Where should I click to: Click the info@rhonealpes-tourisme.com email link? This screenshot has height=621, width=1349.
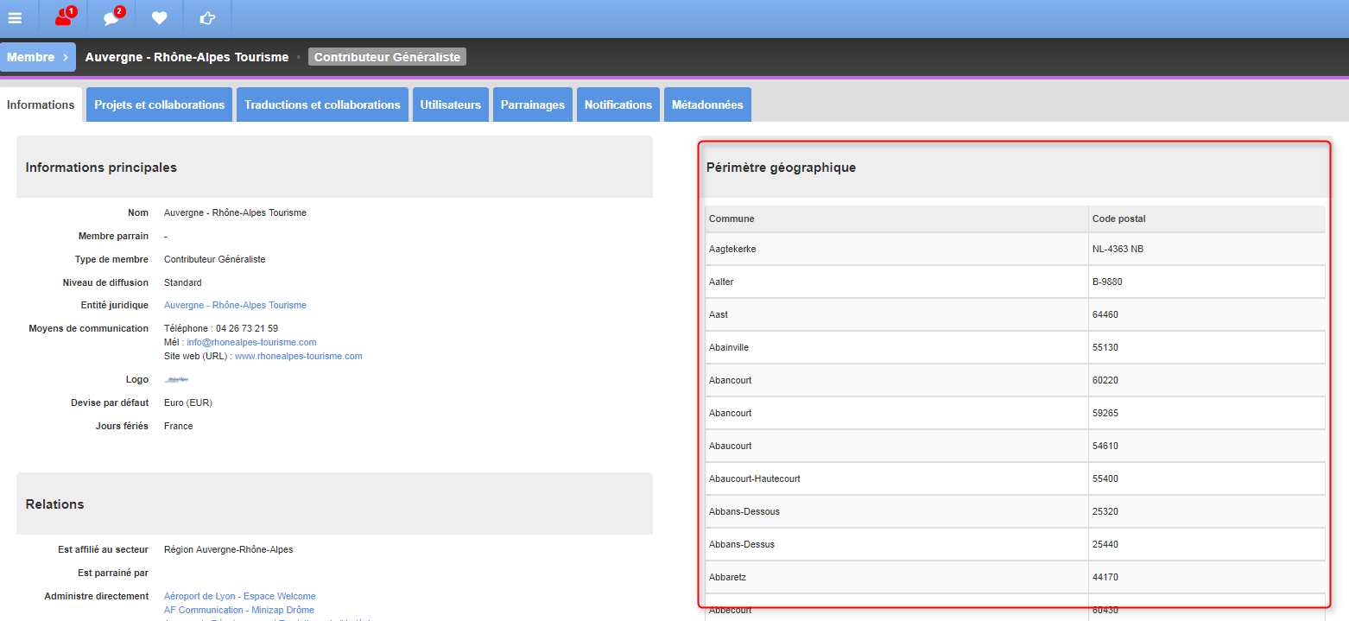(x=251, y=342)
